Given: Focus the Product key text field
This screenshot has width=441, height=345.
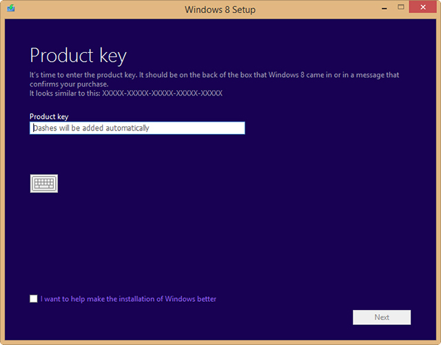Looking at the screenshot, I should click(x=137, y=128).
